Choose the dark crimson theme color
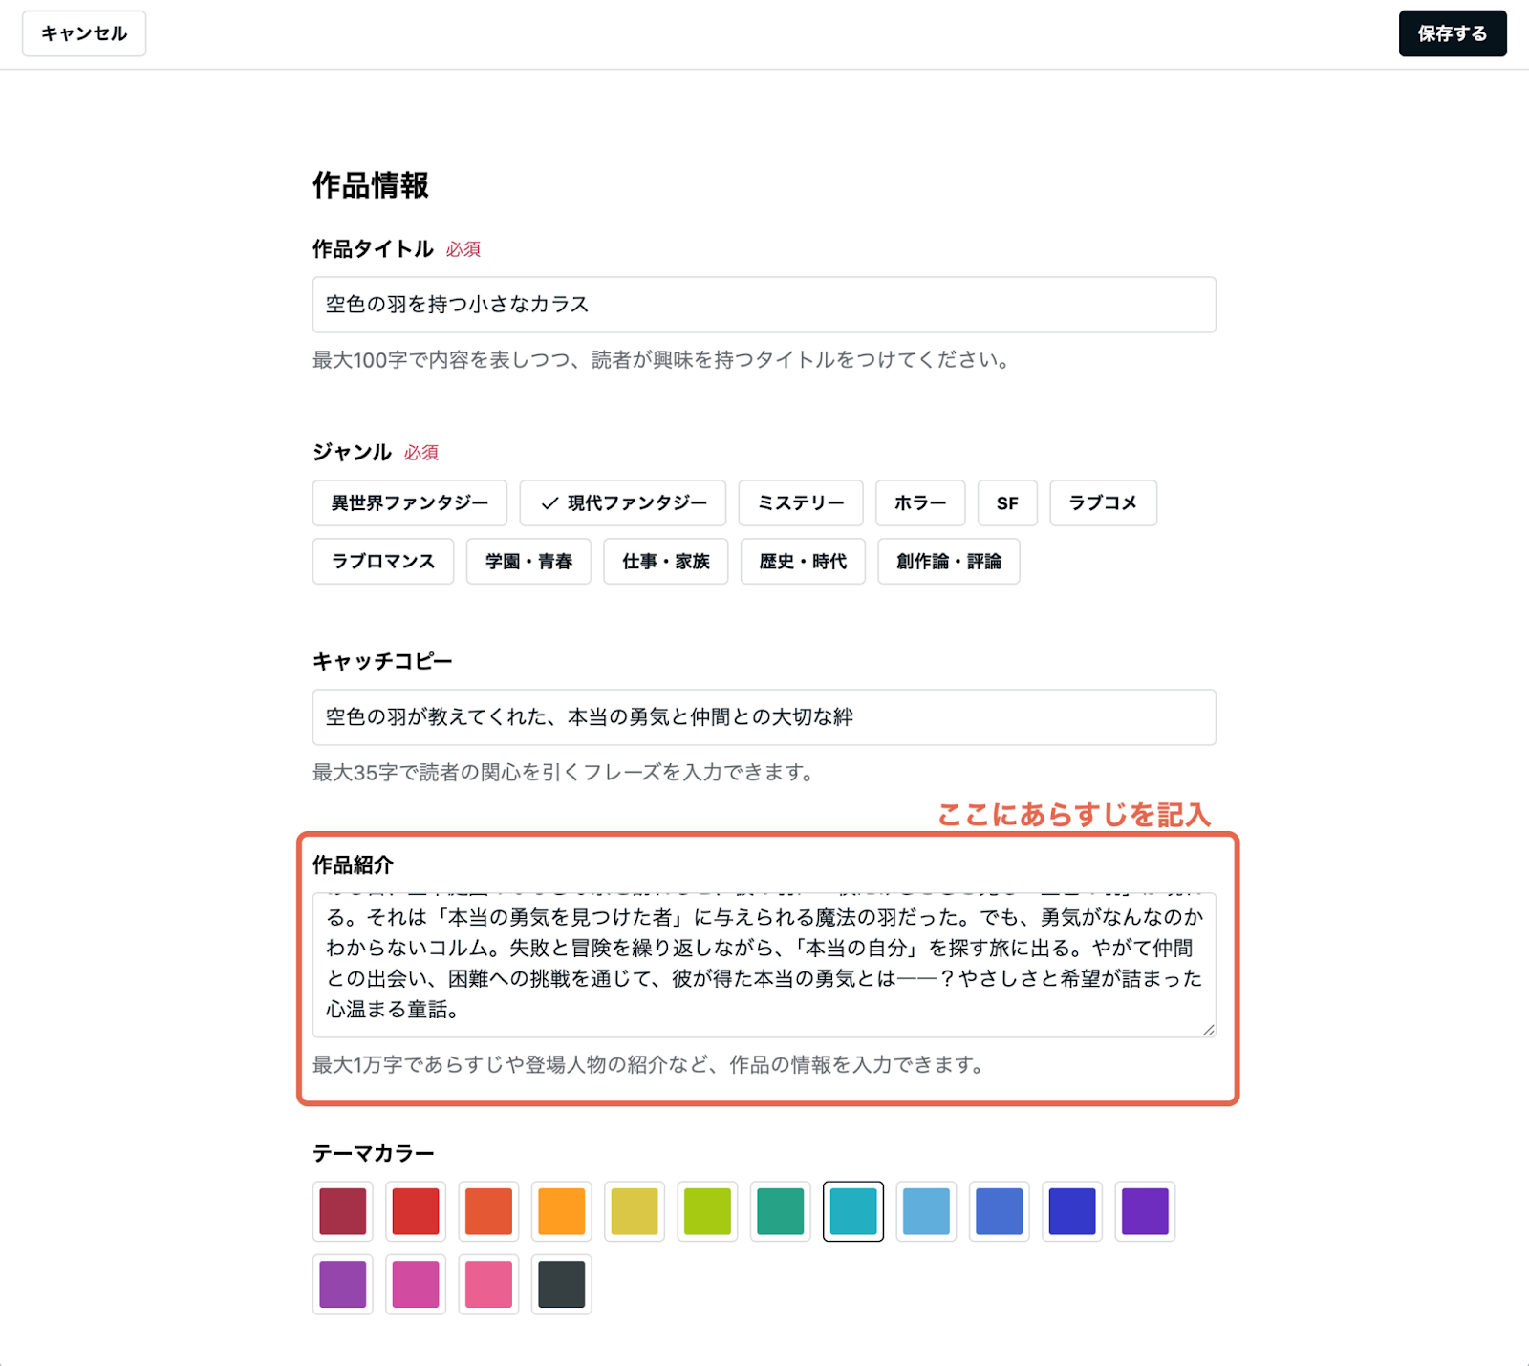 pyautogui.click(x=343, y=1211)
